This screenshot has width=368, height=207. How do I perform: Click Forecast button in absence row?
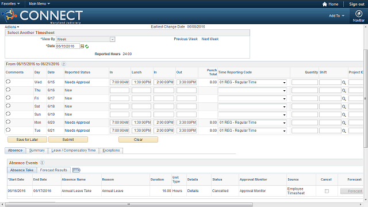click(x=351, y=191)
